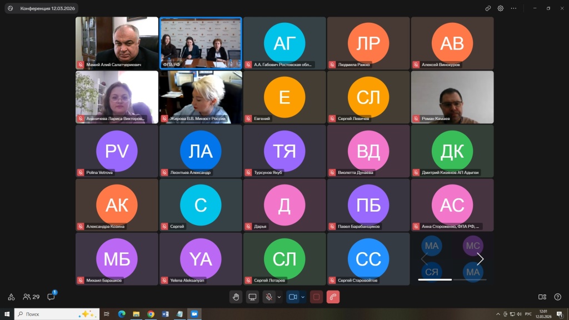Open the three-dot more options menu

click(514, 8)
